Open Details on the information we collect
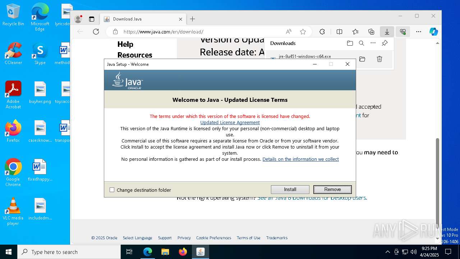Viewport: 460px width, 259px height. tap(300, 159)
